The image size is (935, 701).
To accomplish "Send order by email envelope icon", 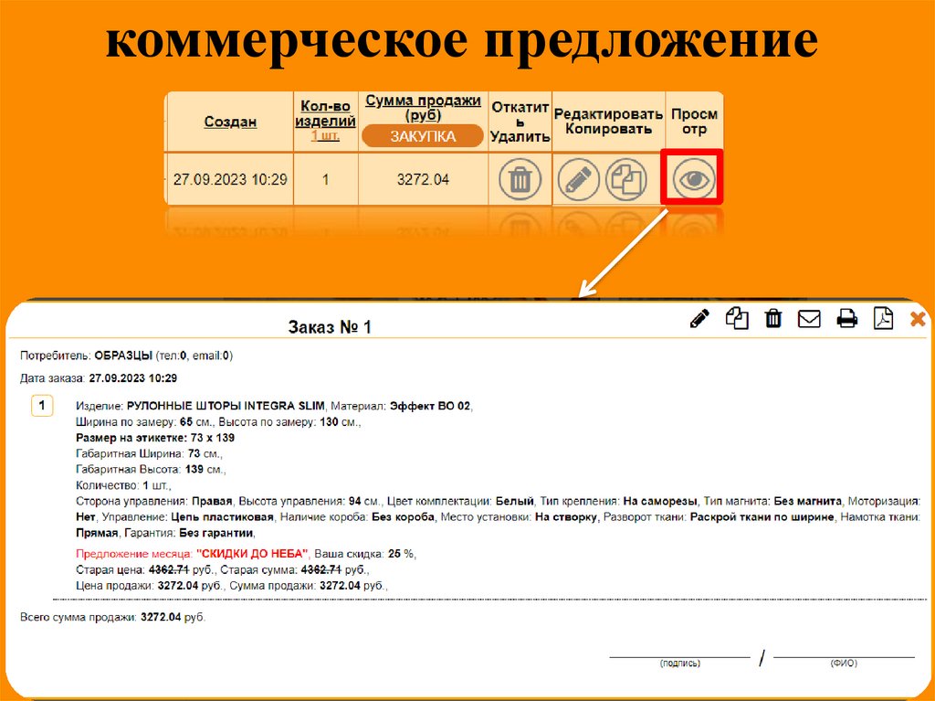I will 810,318.
